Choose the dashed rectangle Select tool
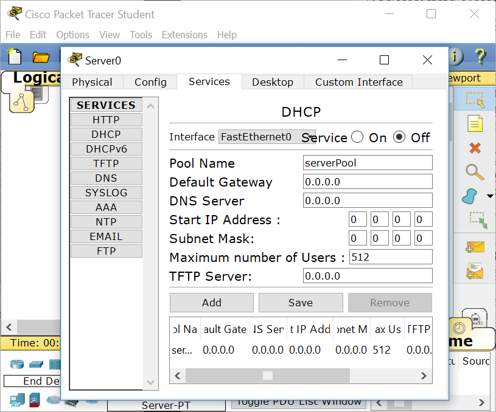This screenshot has height=412, width=496. click(x=475, y=99)
